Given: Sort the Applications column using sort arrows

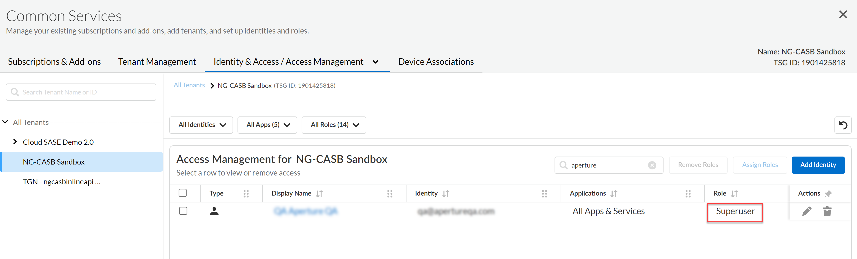Looking at the screenshot, I should point(614,194).
